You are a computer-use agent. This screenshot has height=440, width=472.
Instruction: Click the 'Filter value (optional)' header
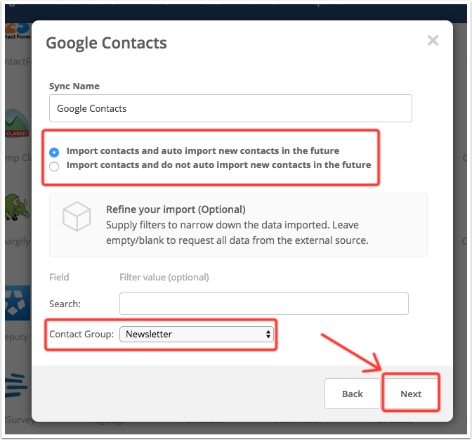(164, 277)
